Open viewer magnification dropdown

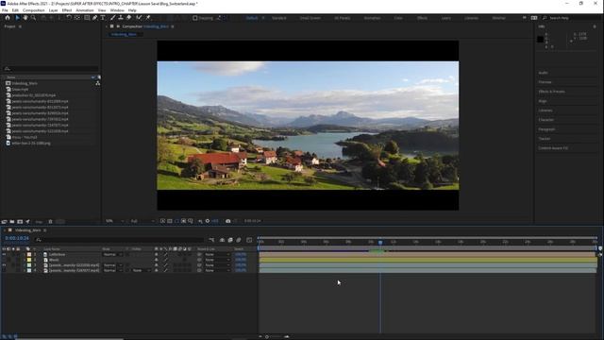tap(114, 221)
